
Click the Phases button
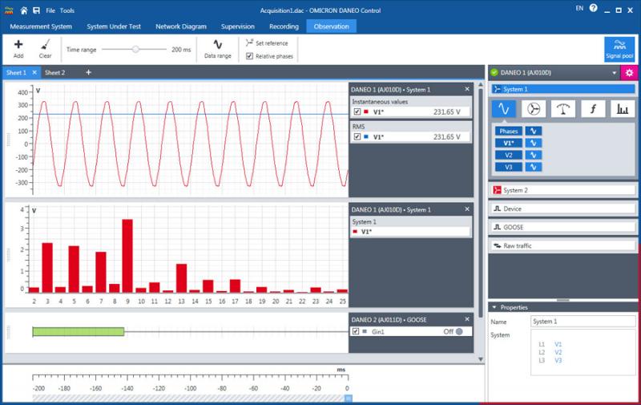click(509, 131)
